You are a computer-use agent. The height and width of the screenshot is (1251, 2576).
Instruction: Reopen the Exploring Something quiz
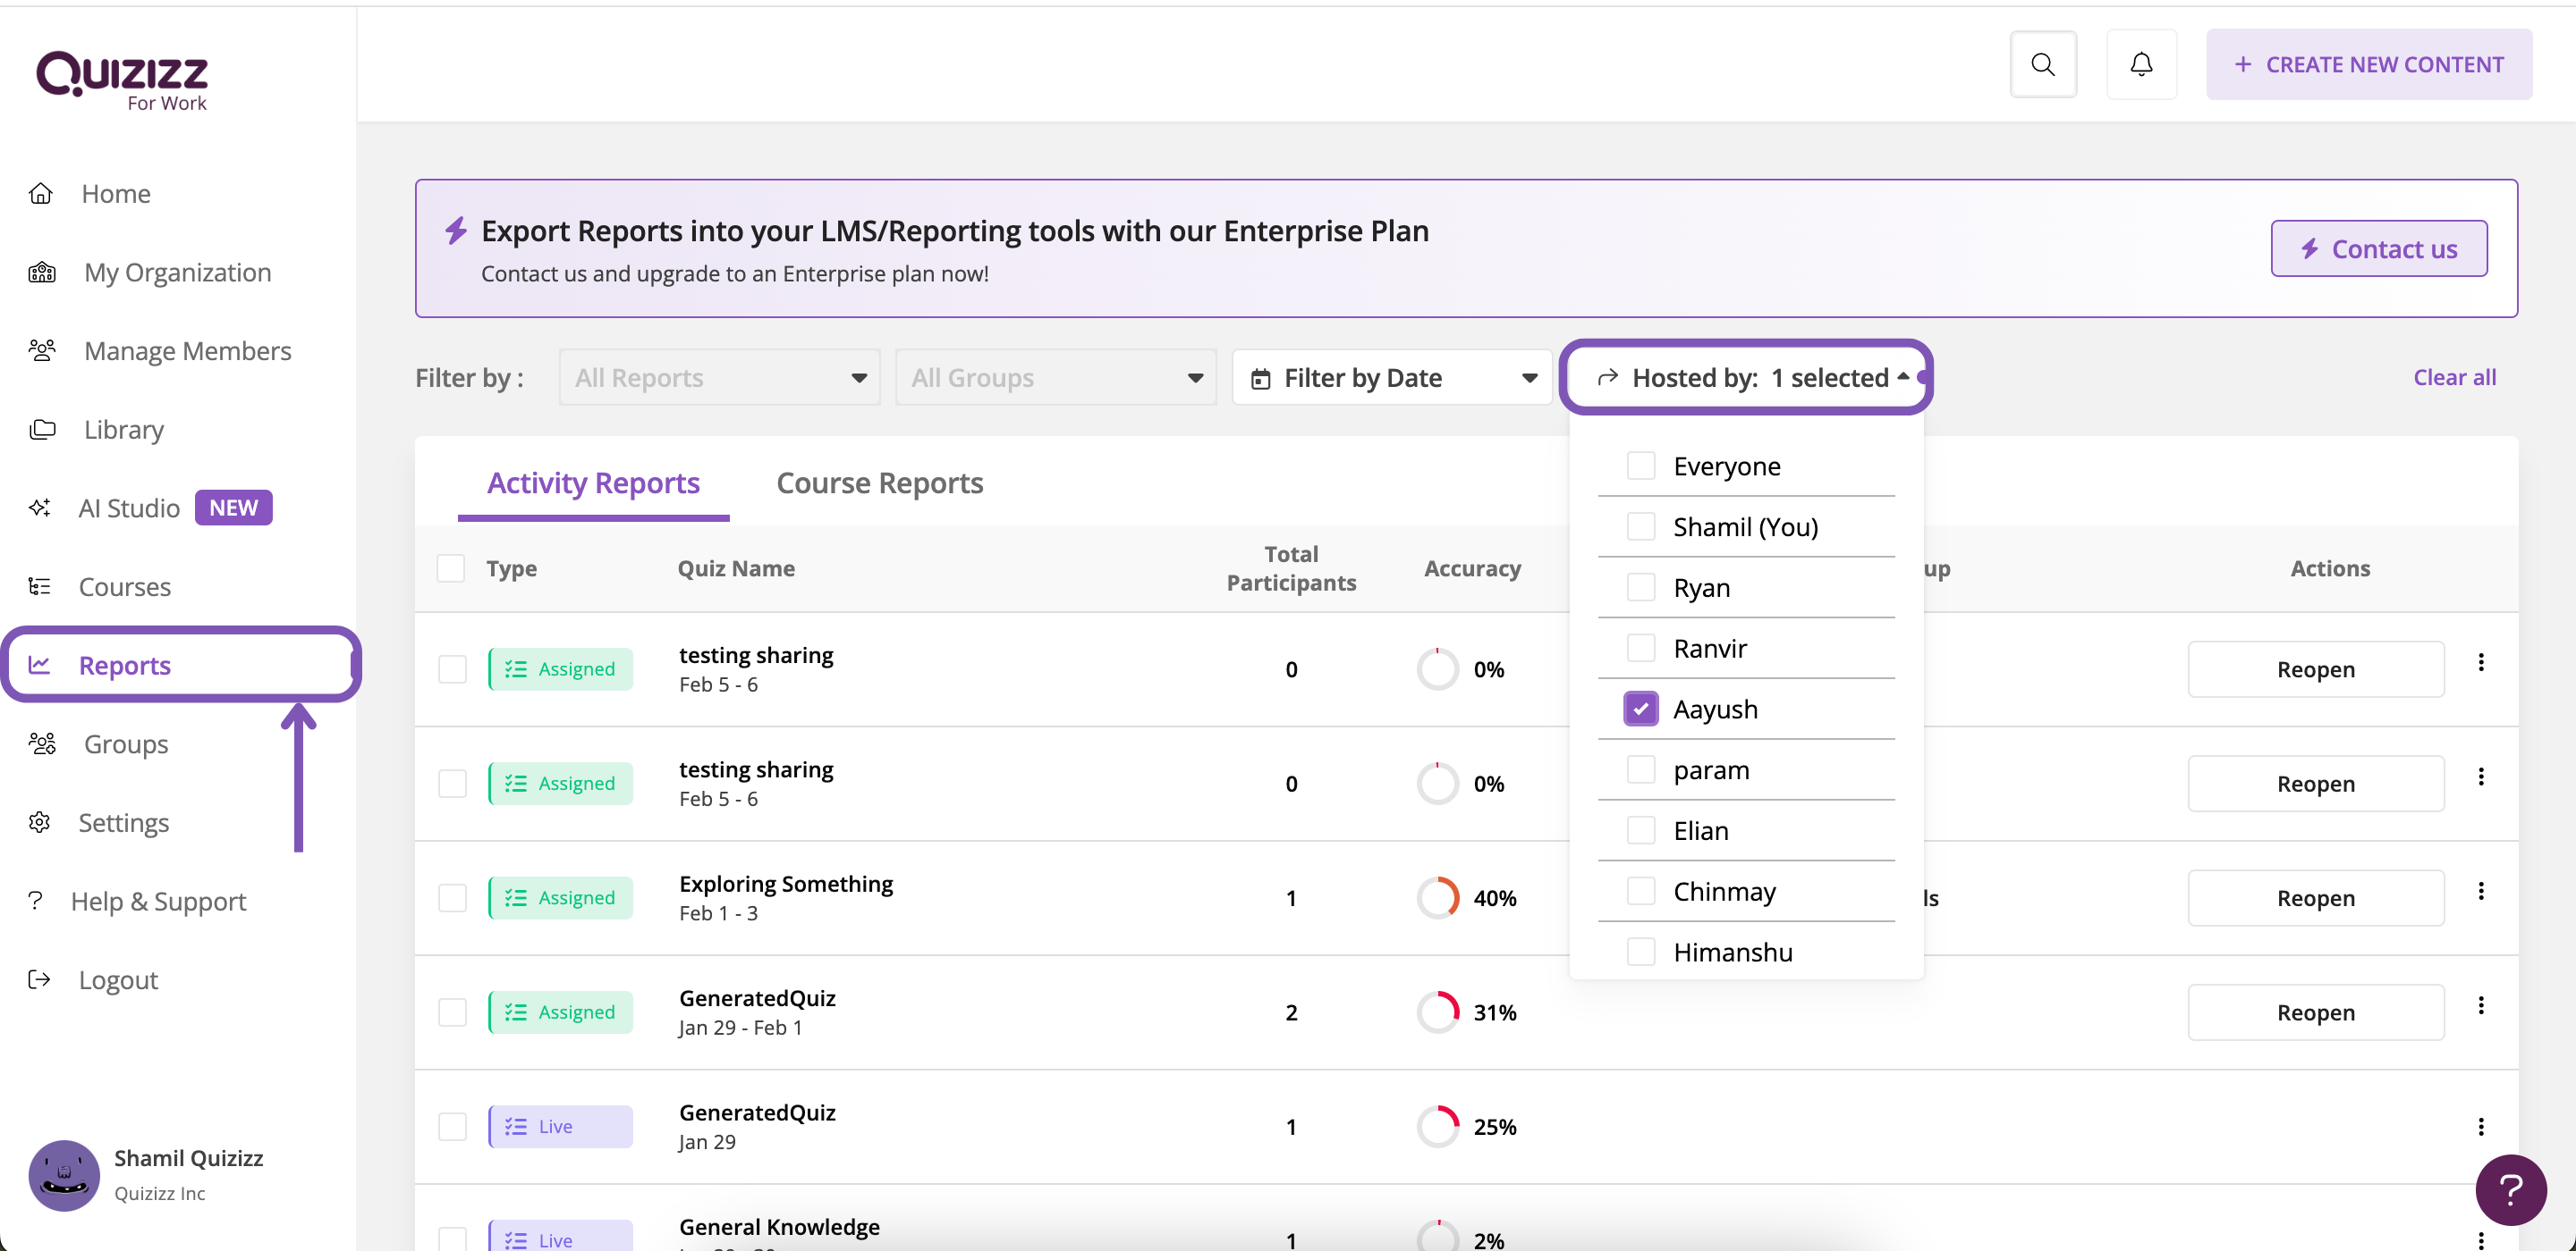coord(2315,898)
